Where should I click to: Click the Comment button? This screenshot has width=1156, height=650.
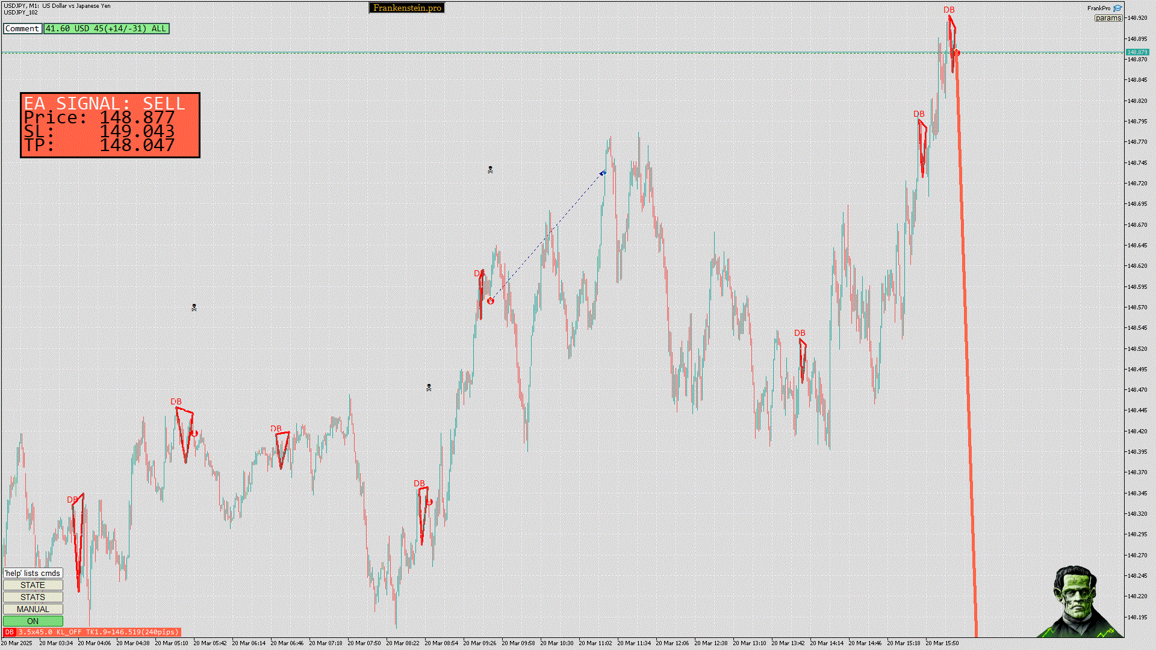pos(22,28)
